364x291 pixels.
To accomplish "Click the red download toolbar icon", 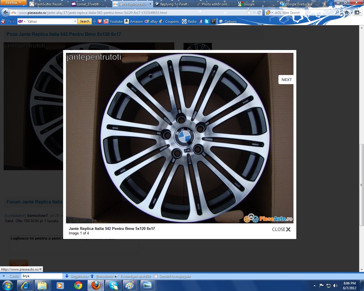I will click(x=100, y=21).
